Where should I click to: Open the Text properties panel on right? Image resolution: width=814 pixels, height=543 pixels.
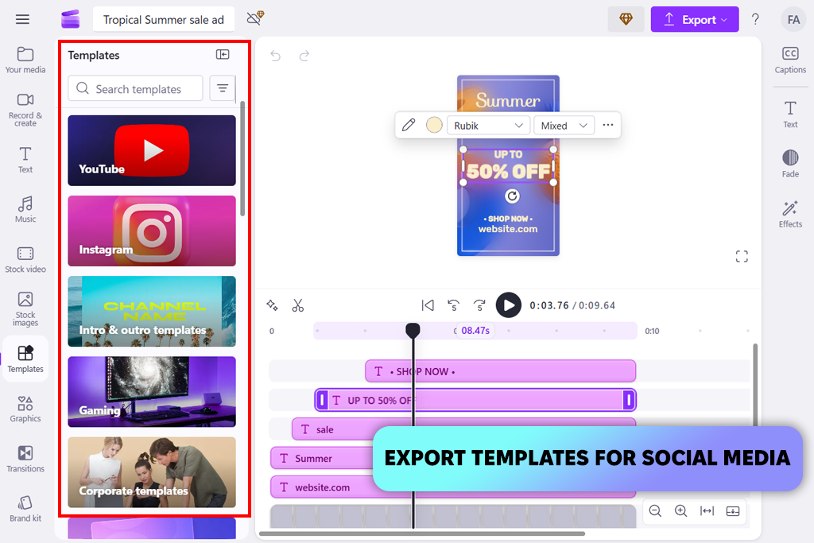click(x=790, y=114)
